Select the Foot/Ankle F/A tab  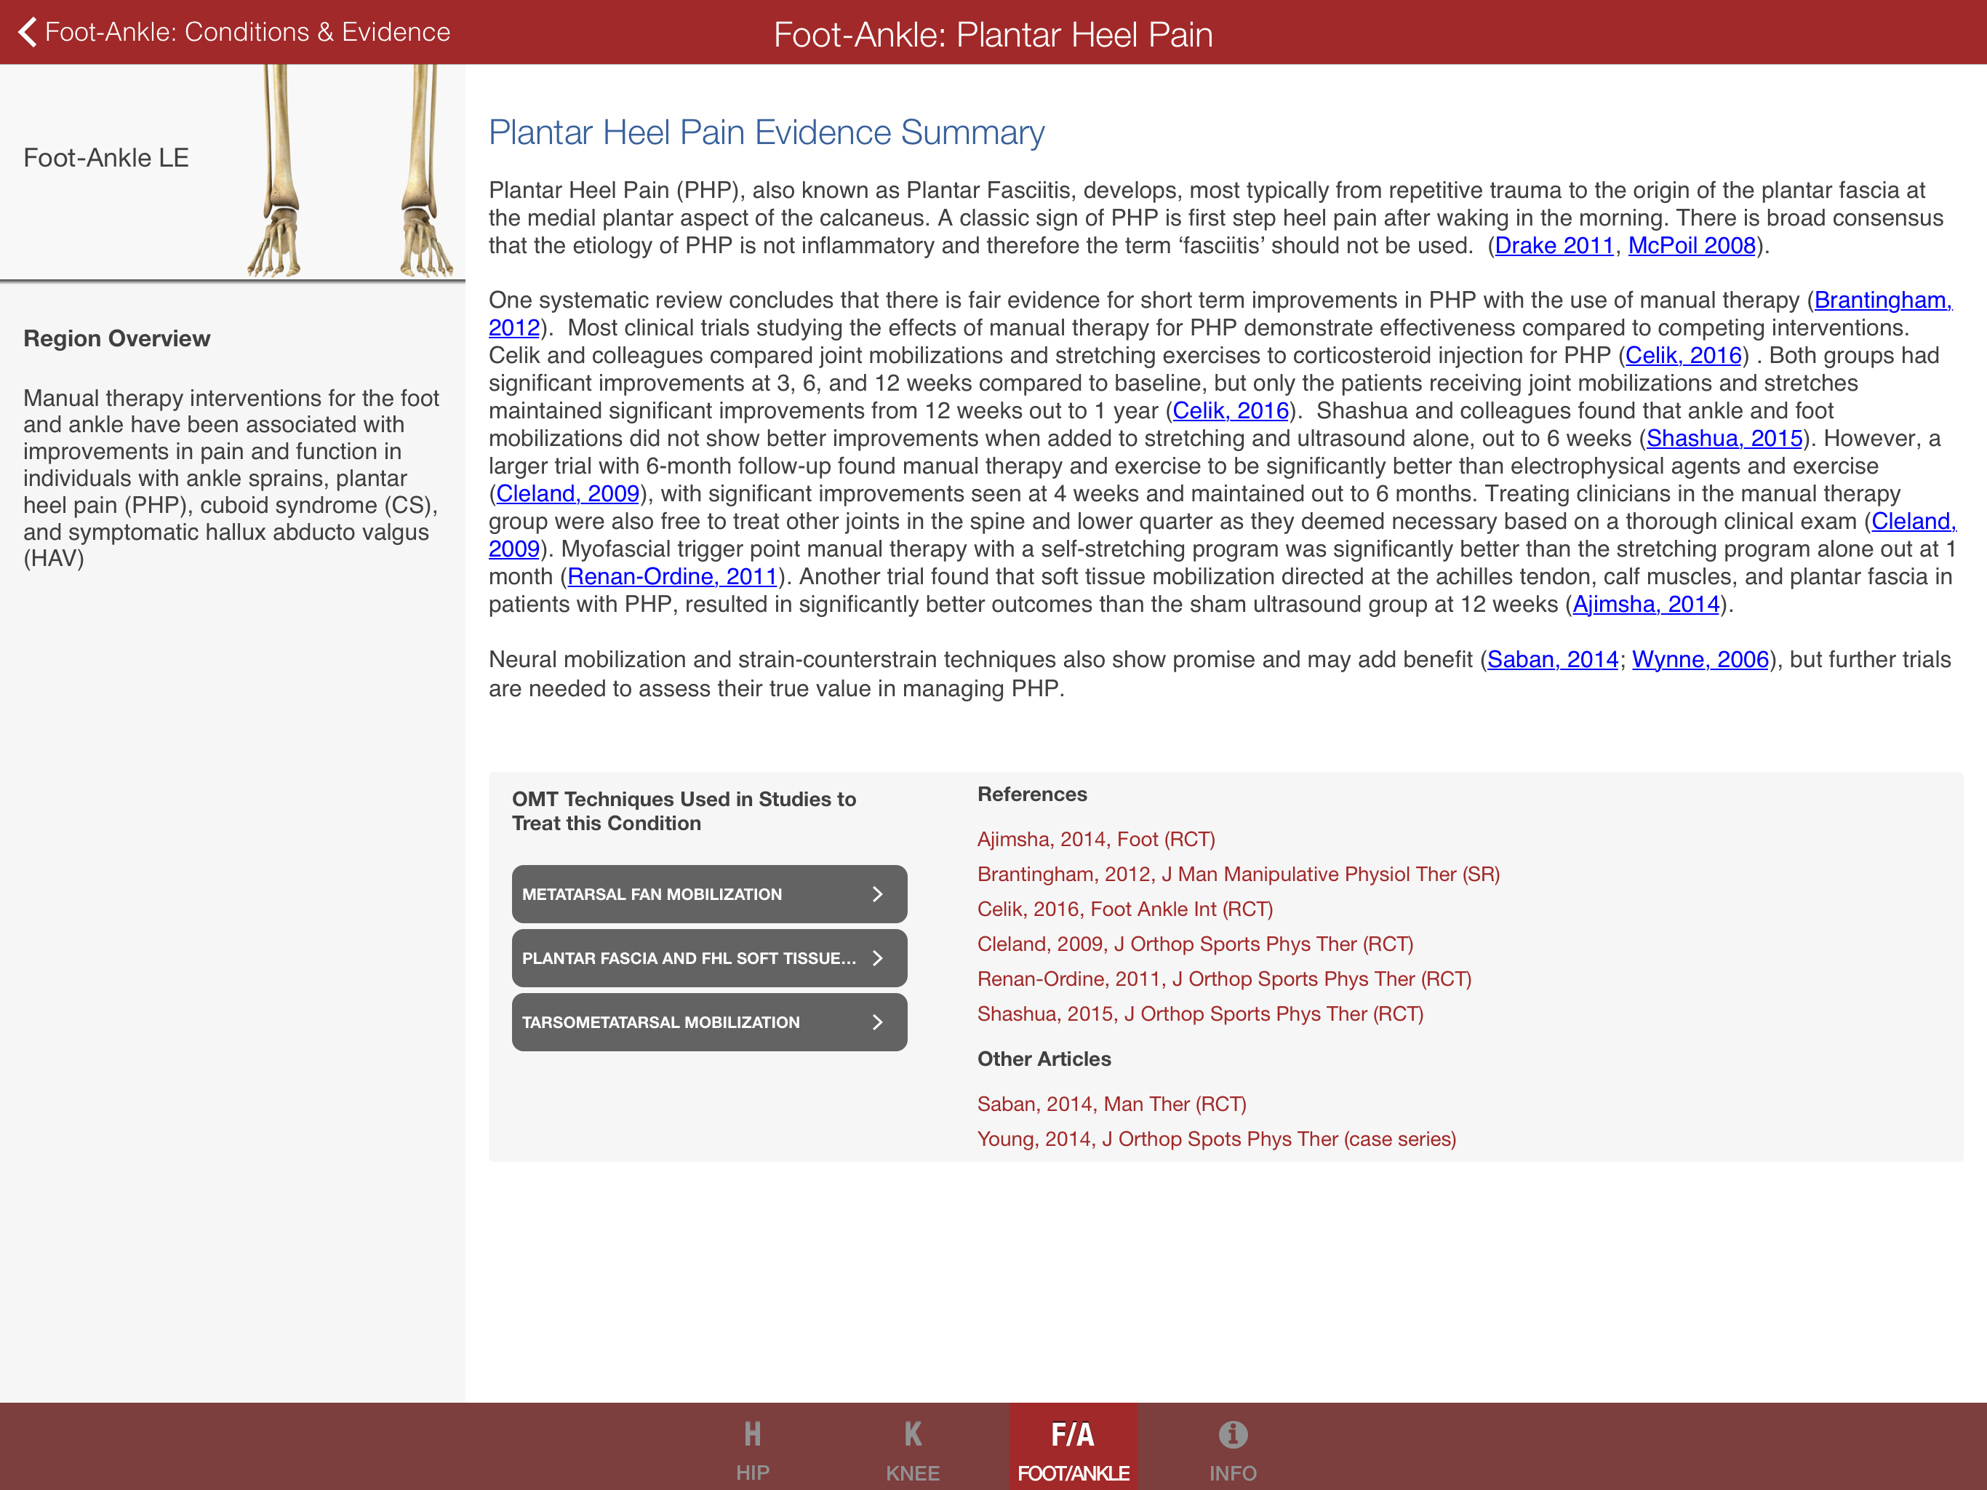tap(1073, 1448)
